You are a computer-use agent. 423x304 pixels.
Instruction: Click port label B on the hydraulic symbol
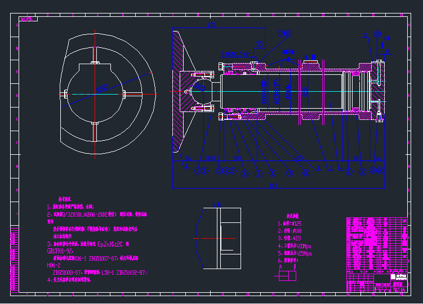click(x=295, y=266)
